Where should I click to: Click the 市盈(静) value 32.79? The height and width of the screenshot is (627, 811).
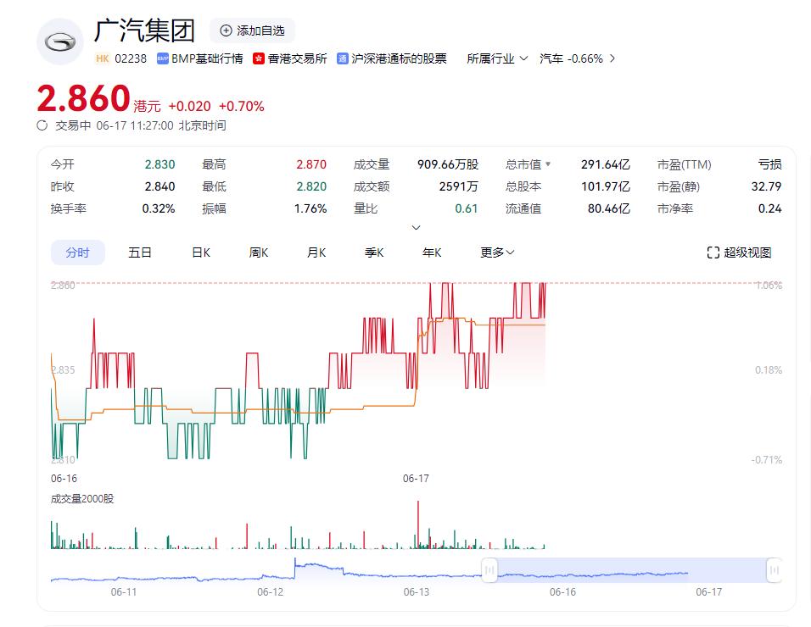point(767,186)
